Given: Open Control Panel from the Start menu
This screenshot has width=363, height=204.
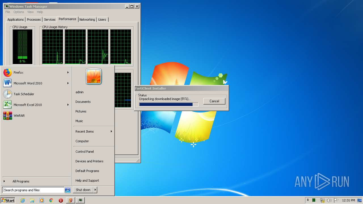Looking at the screenshot, I should click(94, 152).
